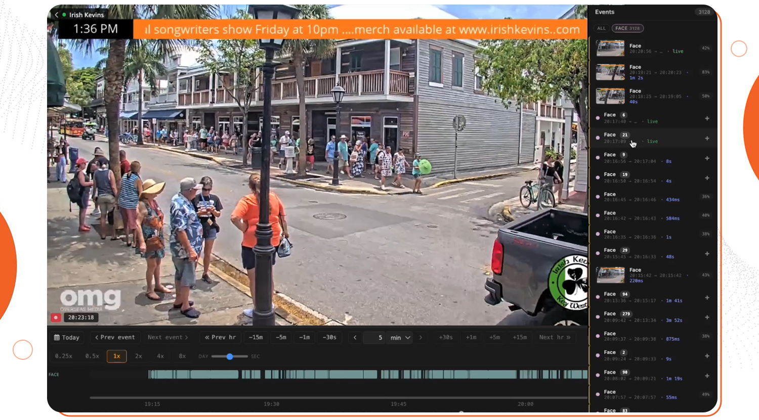Screen dimensions: 759x420
Task: Go back using the arrow beside Irish Kevins
Action: point(56,15)
